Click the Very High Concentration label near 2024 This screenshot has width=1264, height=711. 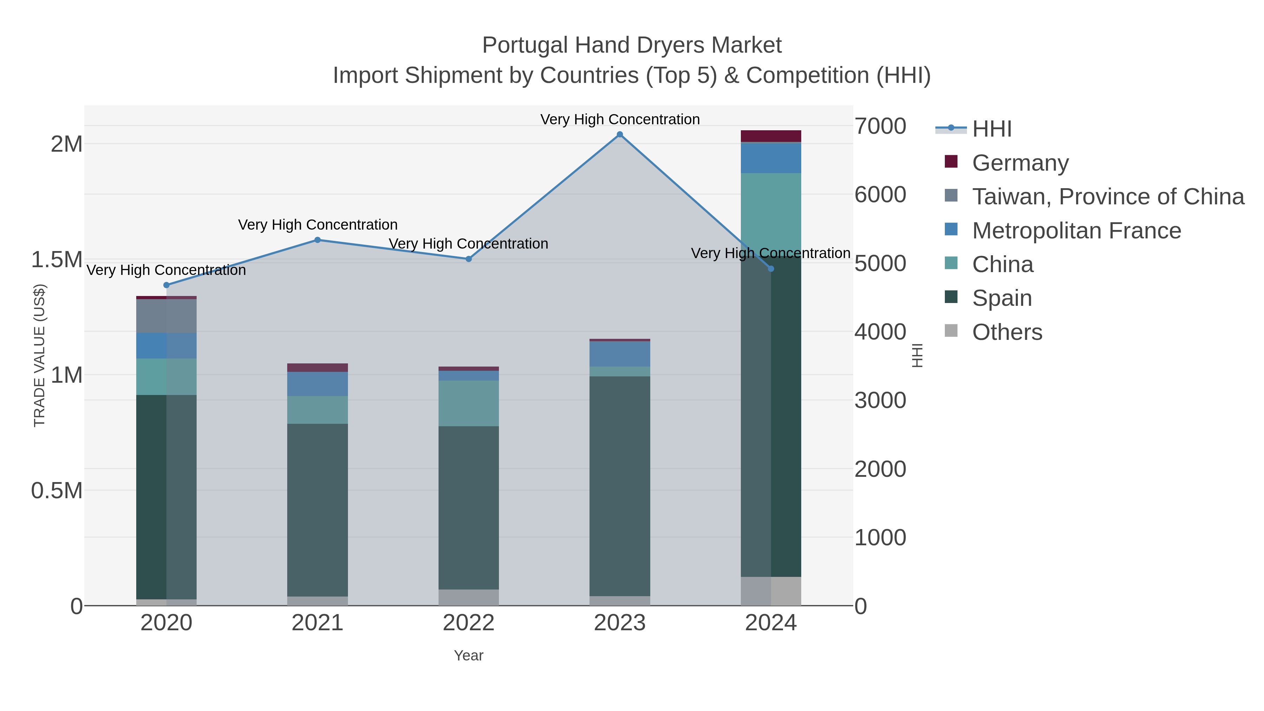771,253
